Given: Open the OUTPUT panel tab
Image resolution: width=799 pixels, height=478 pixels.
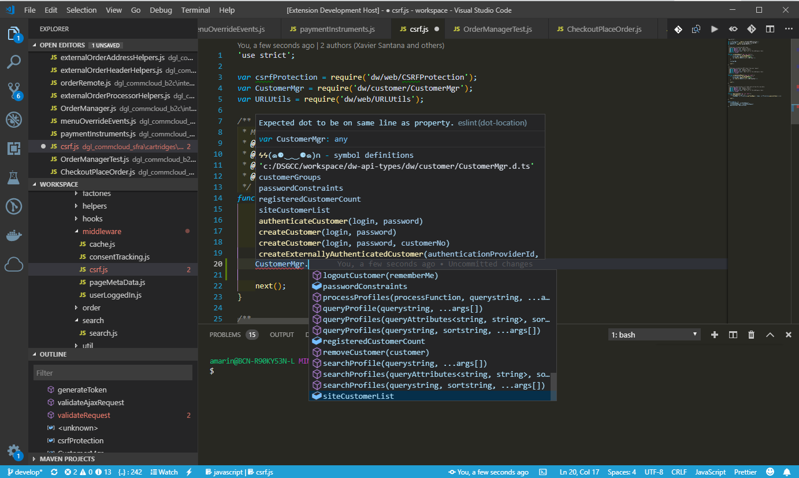Looking at the screenshot, I should (282, 335).
